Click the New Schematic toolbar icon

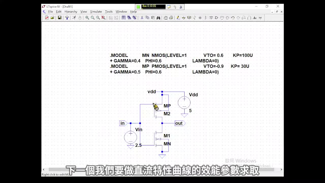[47, 18]
